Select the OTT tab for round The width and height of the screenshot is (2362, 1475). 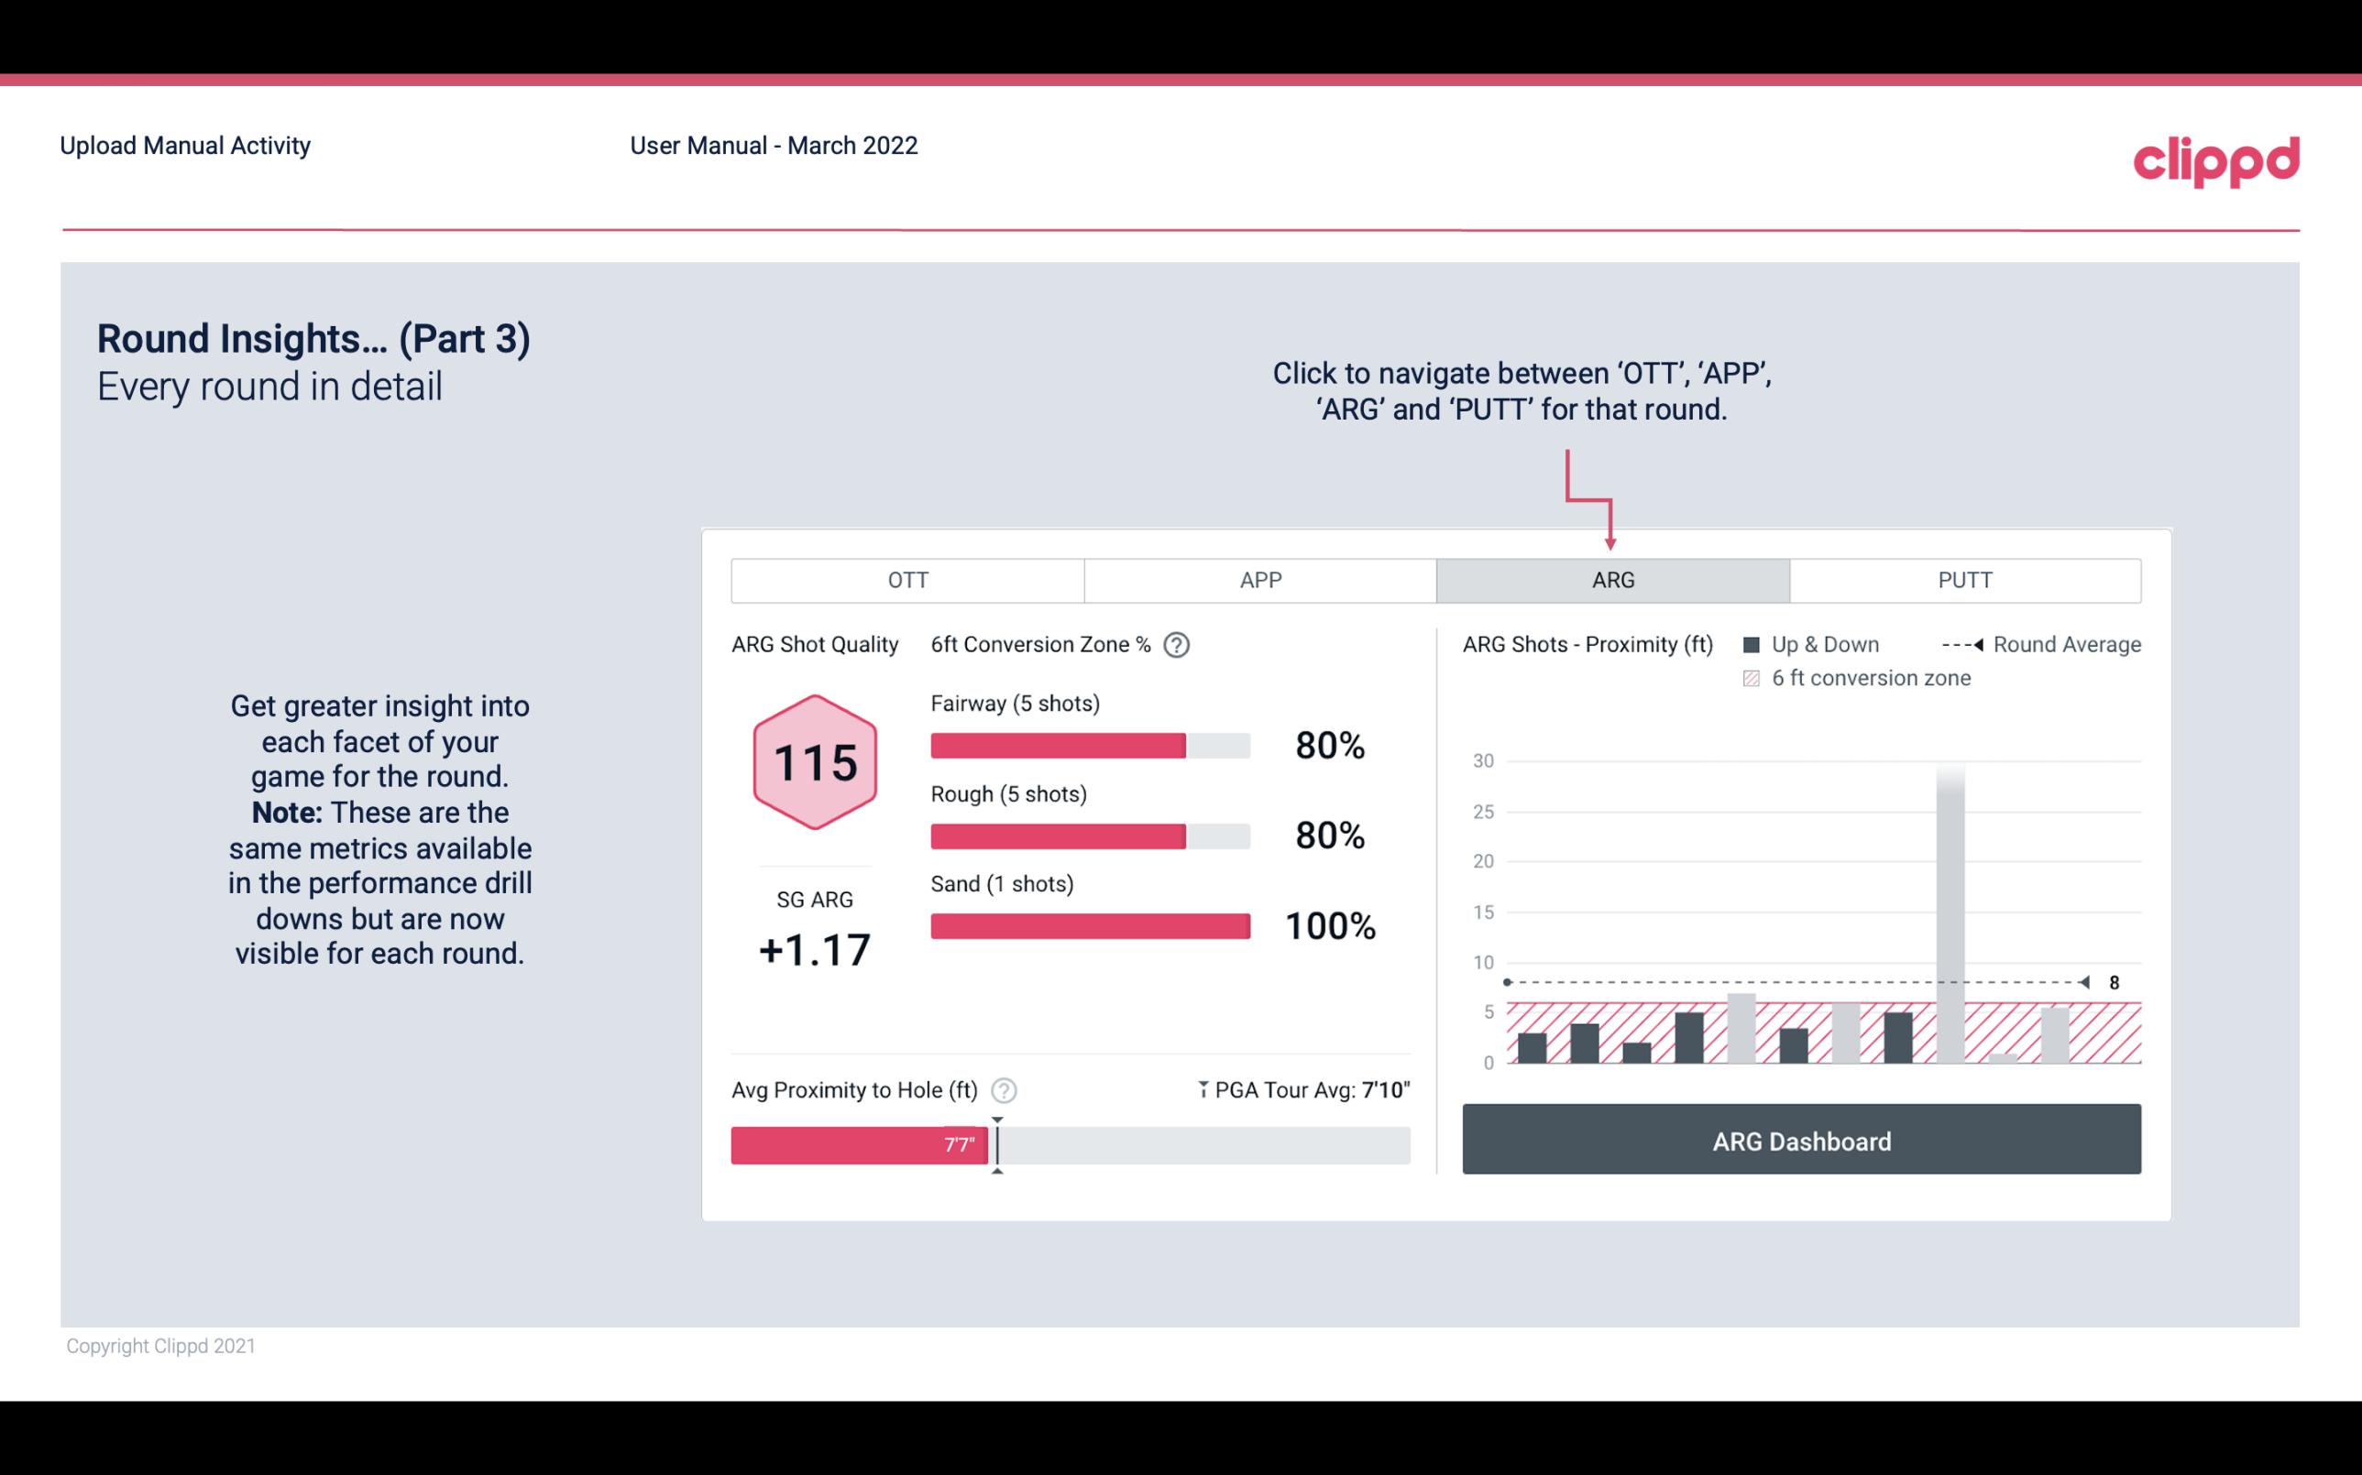(x=909, y=579)
